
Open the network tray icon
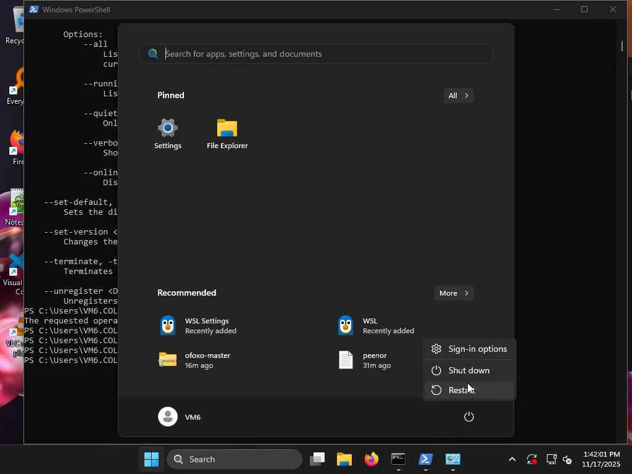(x=551, y=459)
